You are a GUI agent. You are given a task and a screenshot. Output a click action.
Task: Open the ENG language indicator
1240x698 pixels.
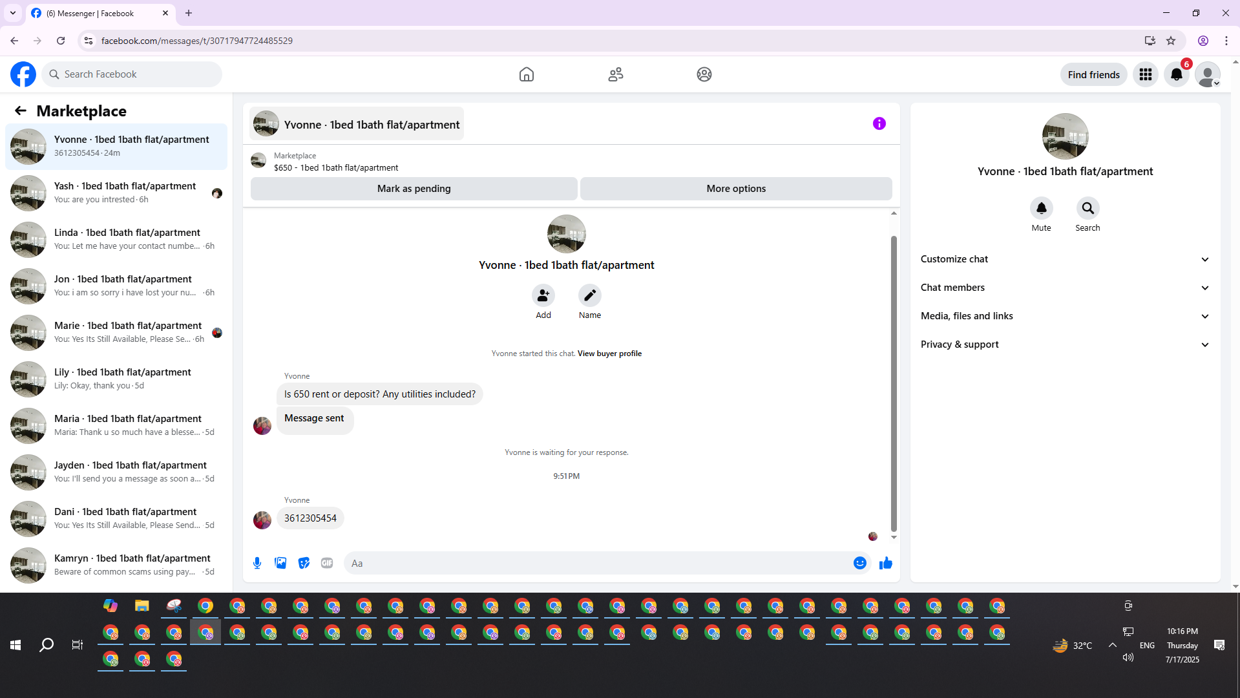tap(1147, 645)
